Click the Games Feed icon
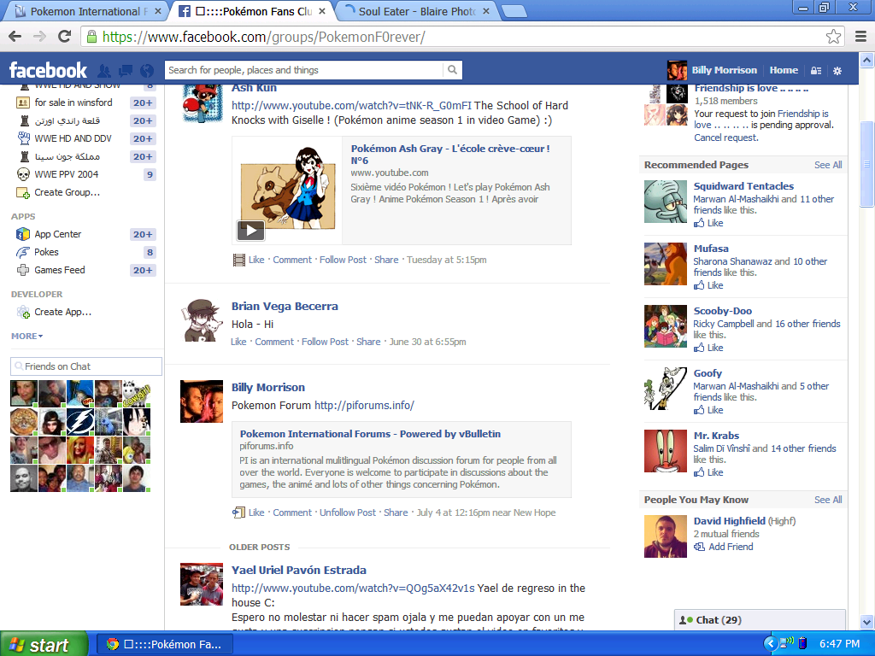Screen dimensions: 875x656 (23, 270)
